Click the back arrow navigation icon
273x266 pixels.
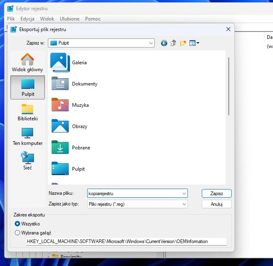pos(164,43)
